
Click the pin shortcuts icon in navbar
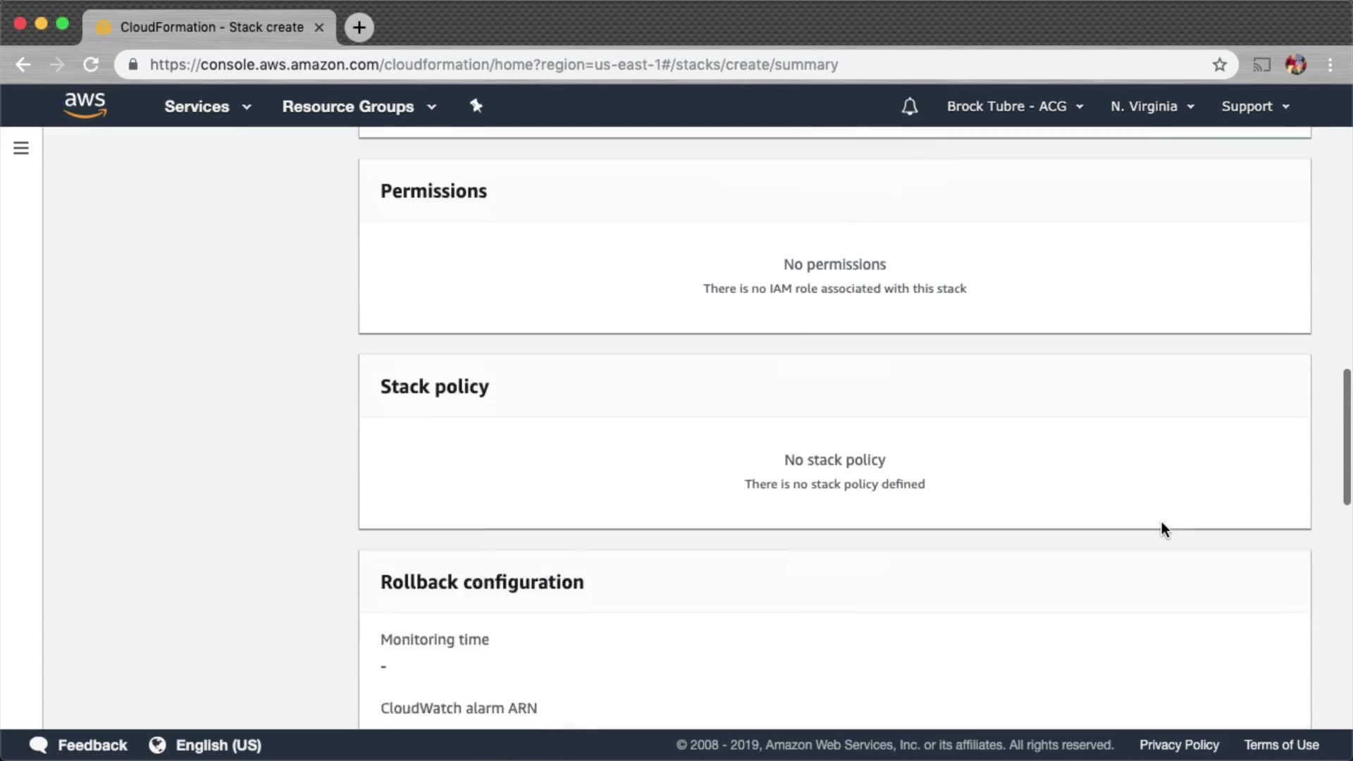point(476,106)
